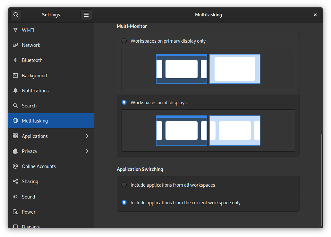The height and width of the screenshot is (237, 331).
Task: Go to Bluetooth settings
Action: coord(51,60)
